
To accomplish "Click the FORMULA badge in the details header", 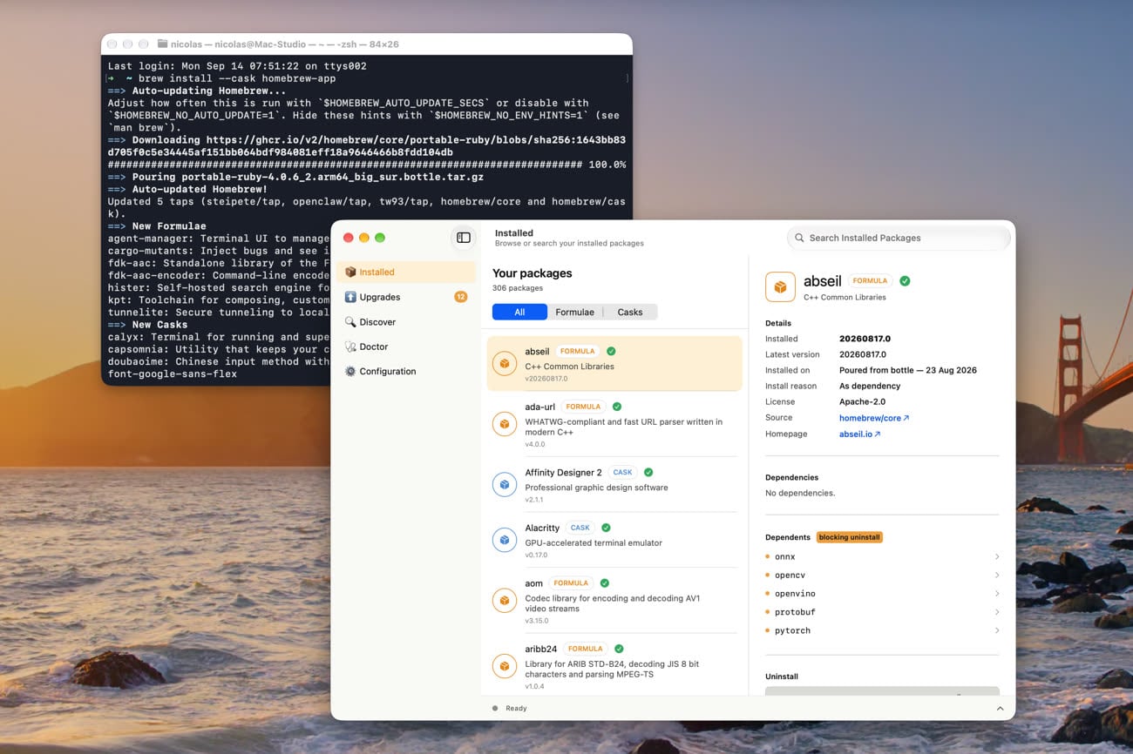I will (x=870, y=280).
